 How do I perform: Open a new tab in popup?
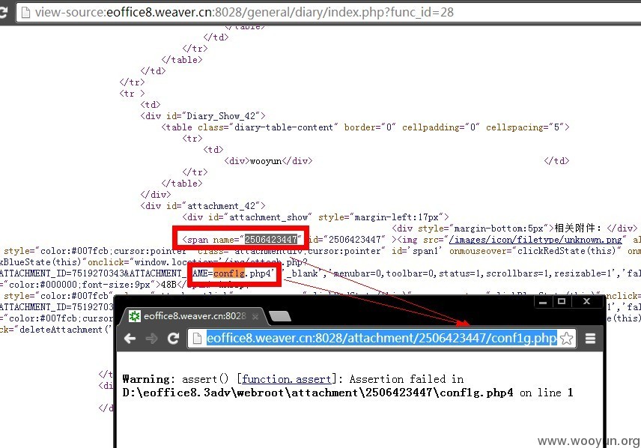pos(280,316)
